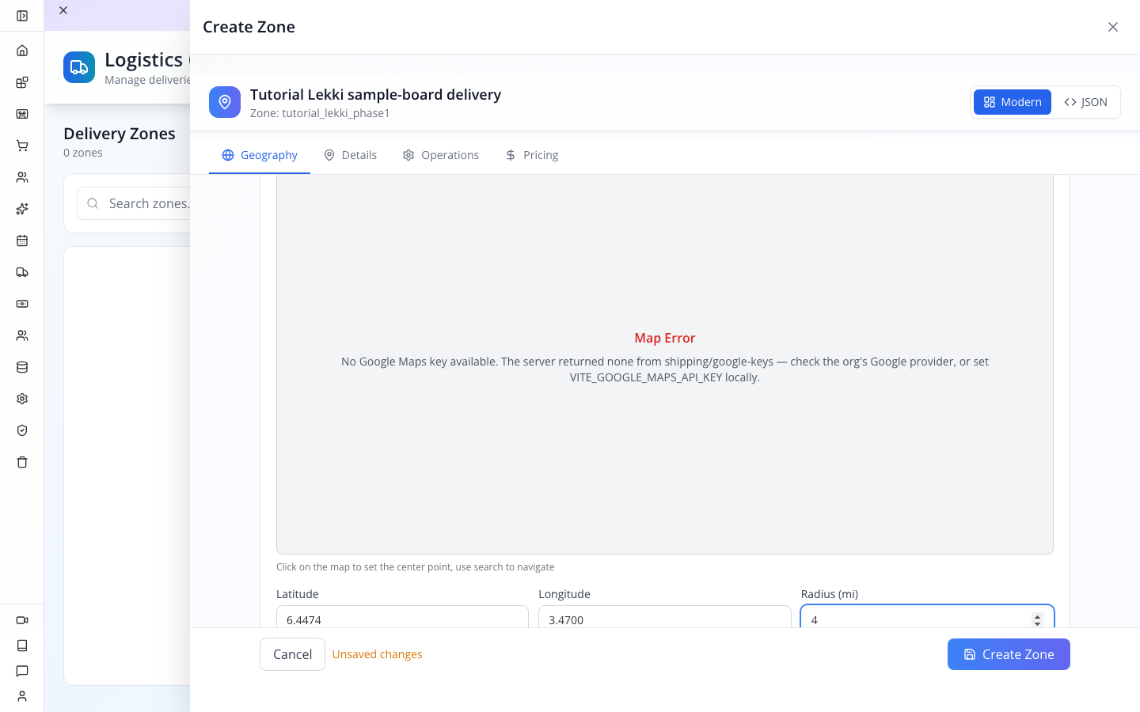Click the Latitude input field
Image resolution: width=1140 pixels, height=712 pixels.
point(402,617)
